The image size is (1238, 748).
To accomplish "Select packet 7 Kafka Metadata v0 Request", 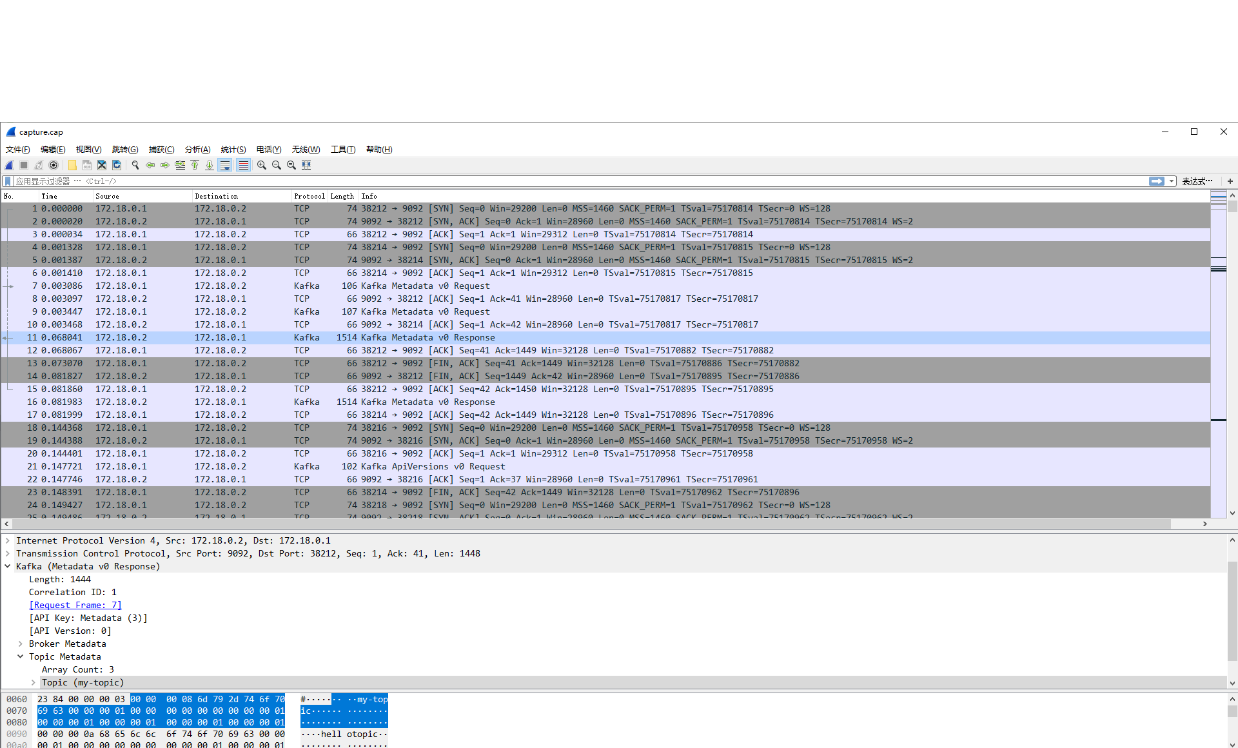I will pos(605,286).
